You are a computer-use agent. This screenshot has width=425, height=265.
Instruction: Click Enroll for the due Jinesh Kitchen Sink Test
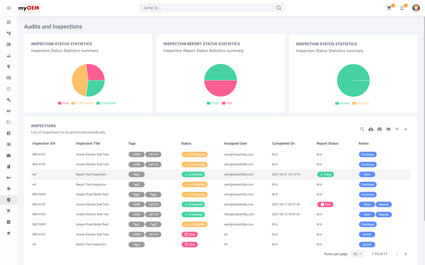pos(367,234)
